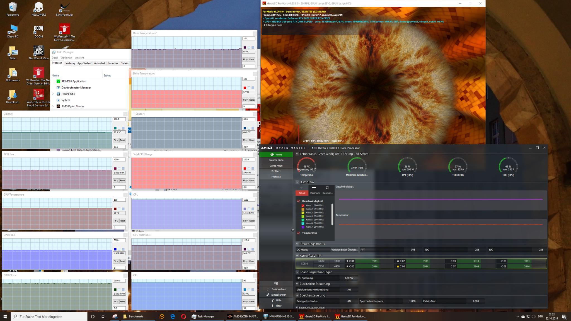Click the import/export icon above Zurücksetzen

(276, 283)
